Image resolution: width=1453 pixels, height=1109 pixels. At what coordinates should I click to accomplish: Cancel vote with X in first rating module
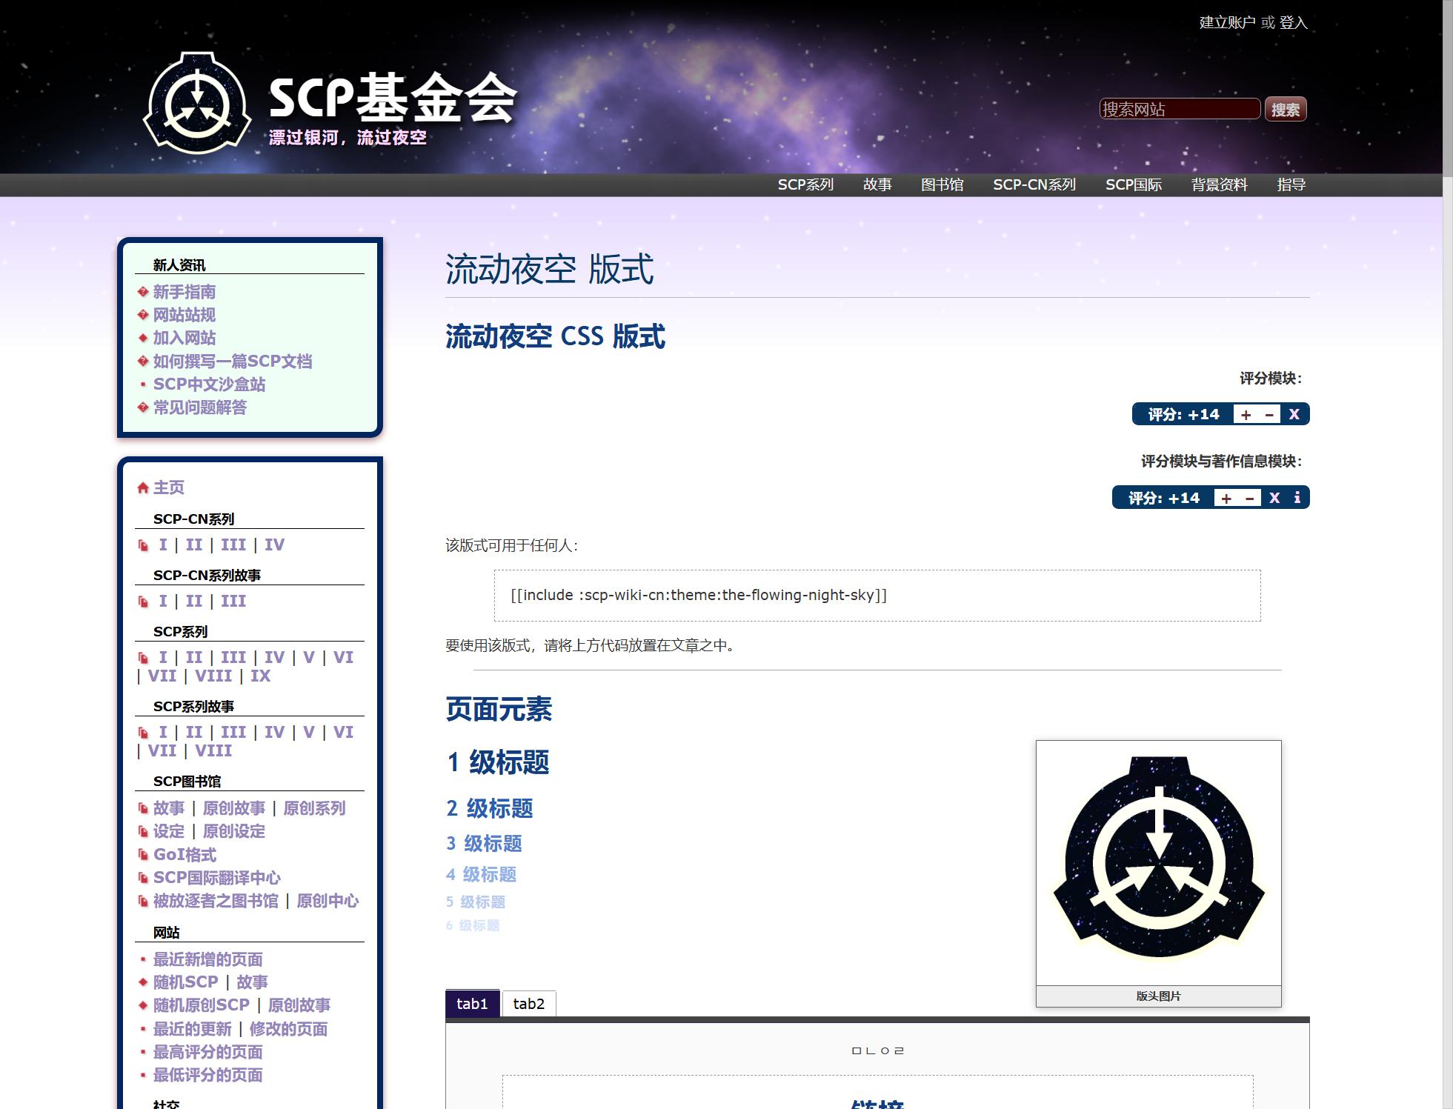(1294, 415)
